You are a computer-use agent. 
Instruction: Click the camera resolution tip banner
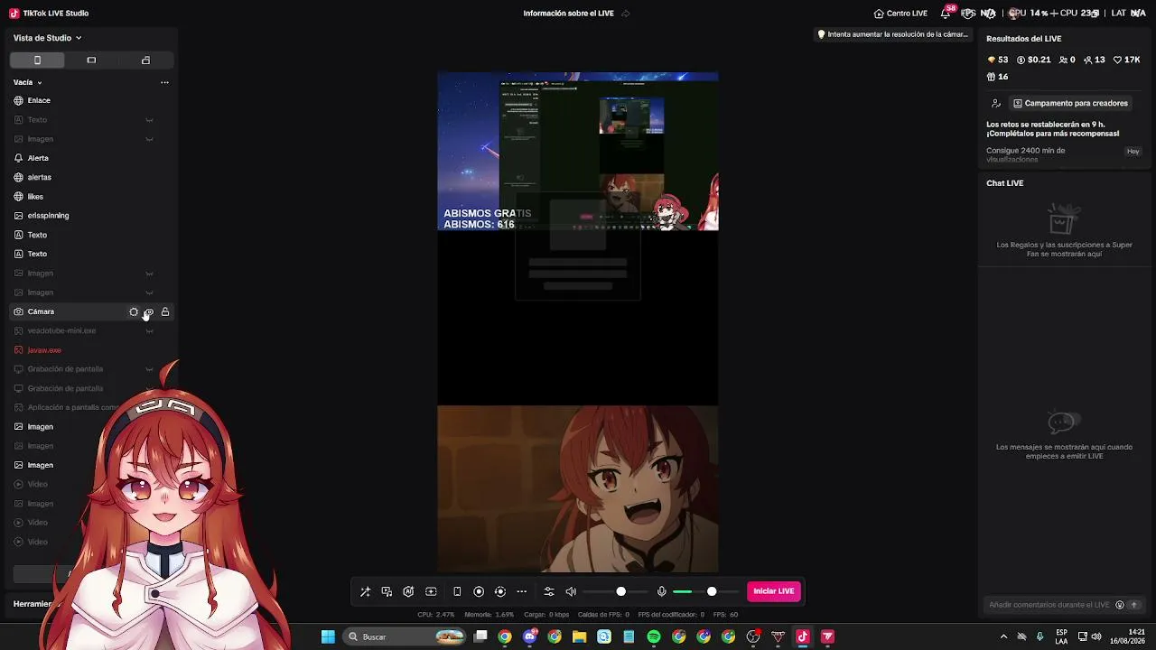[892, 34]
